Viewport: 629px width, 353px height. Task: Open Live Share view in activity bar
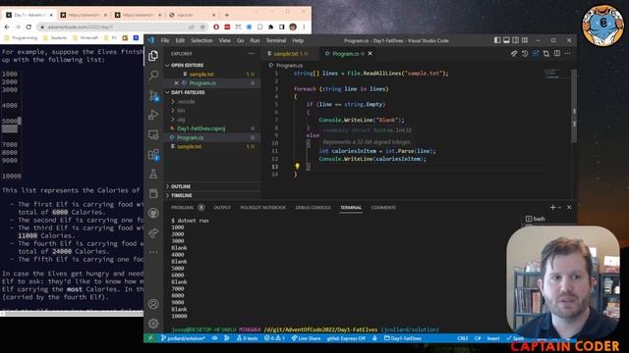[153, 233]
